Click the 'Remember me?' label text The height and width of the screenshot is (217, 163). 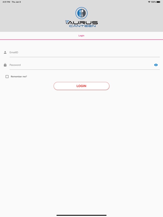pos(19,77)
